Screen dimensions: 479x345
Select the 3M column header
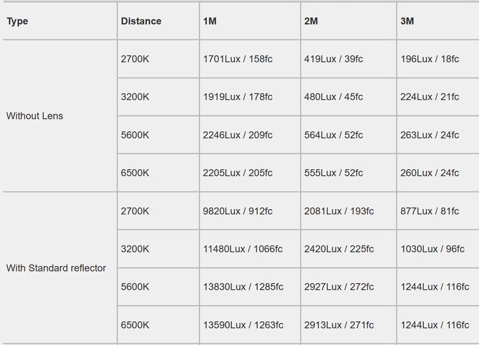click(407, 21)
